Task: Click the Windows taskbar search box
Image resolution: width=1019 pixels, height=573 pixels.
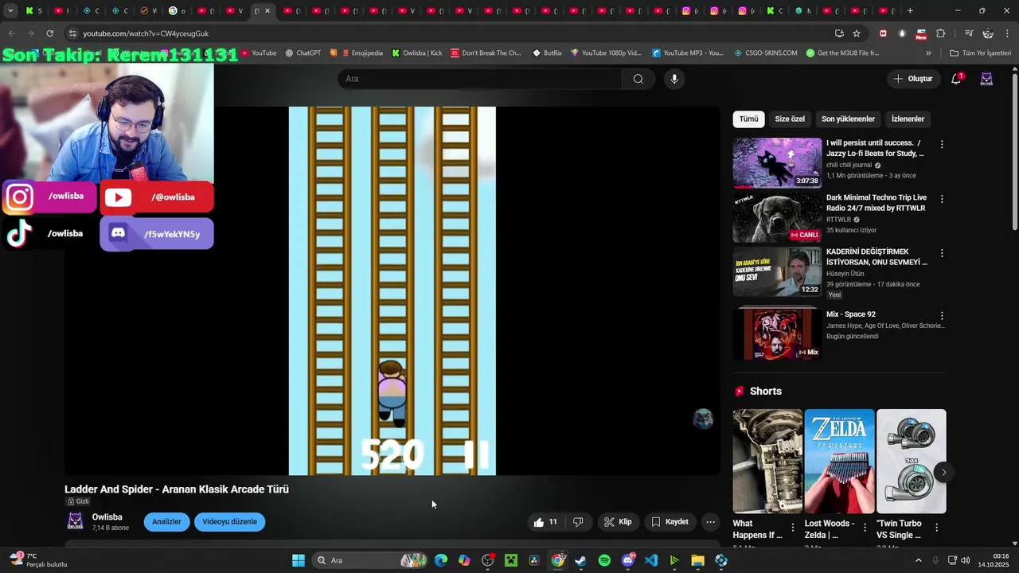Action: [369, 560]
